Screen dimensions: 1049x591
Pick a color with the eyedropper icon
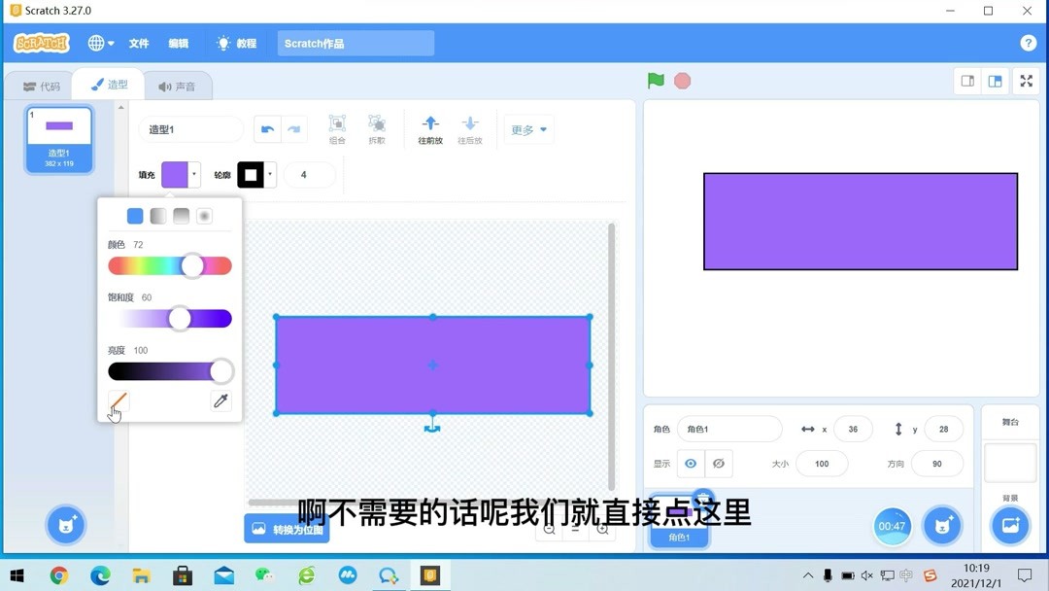coord(220,400)
